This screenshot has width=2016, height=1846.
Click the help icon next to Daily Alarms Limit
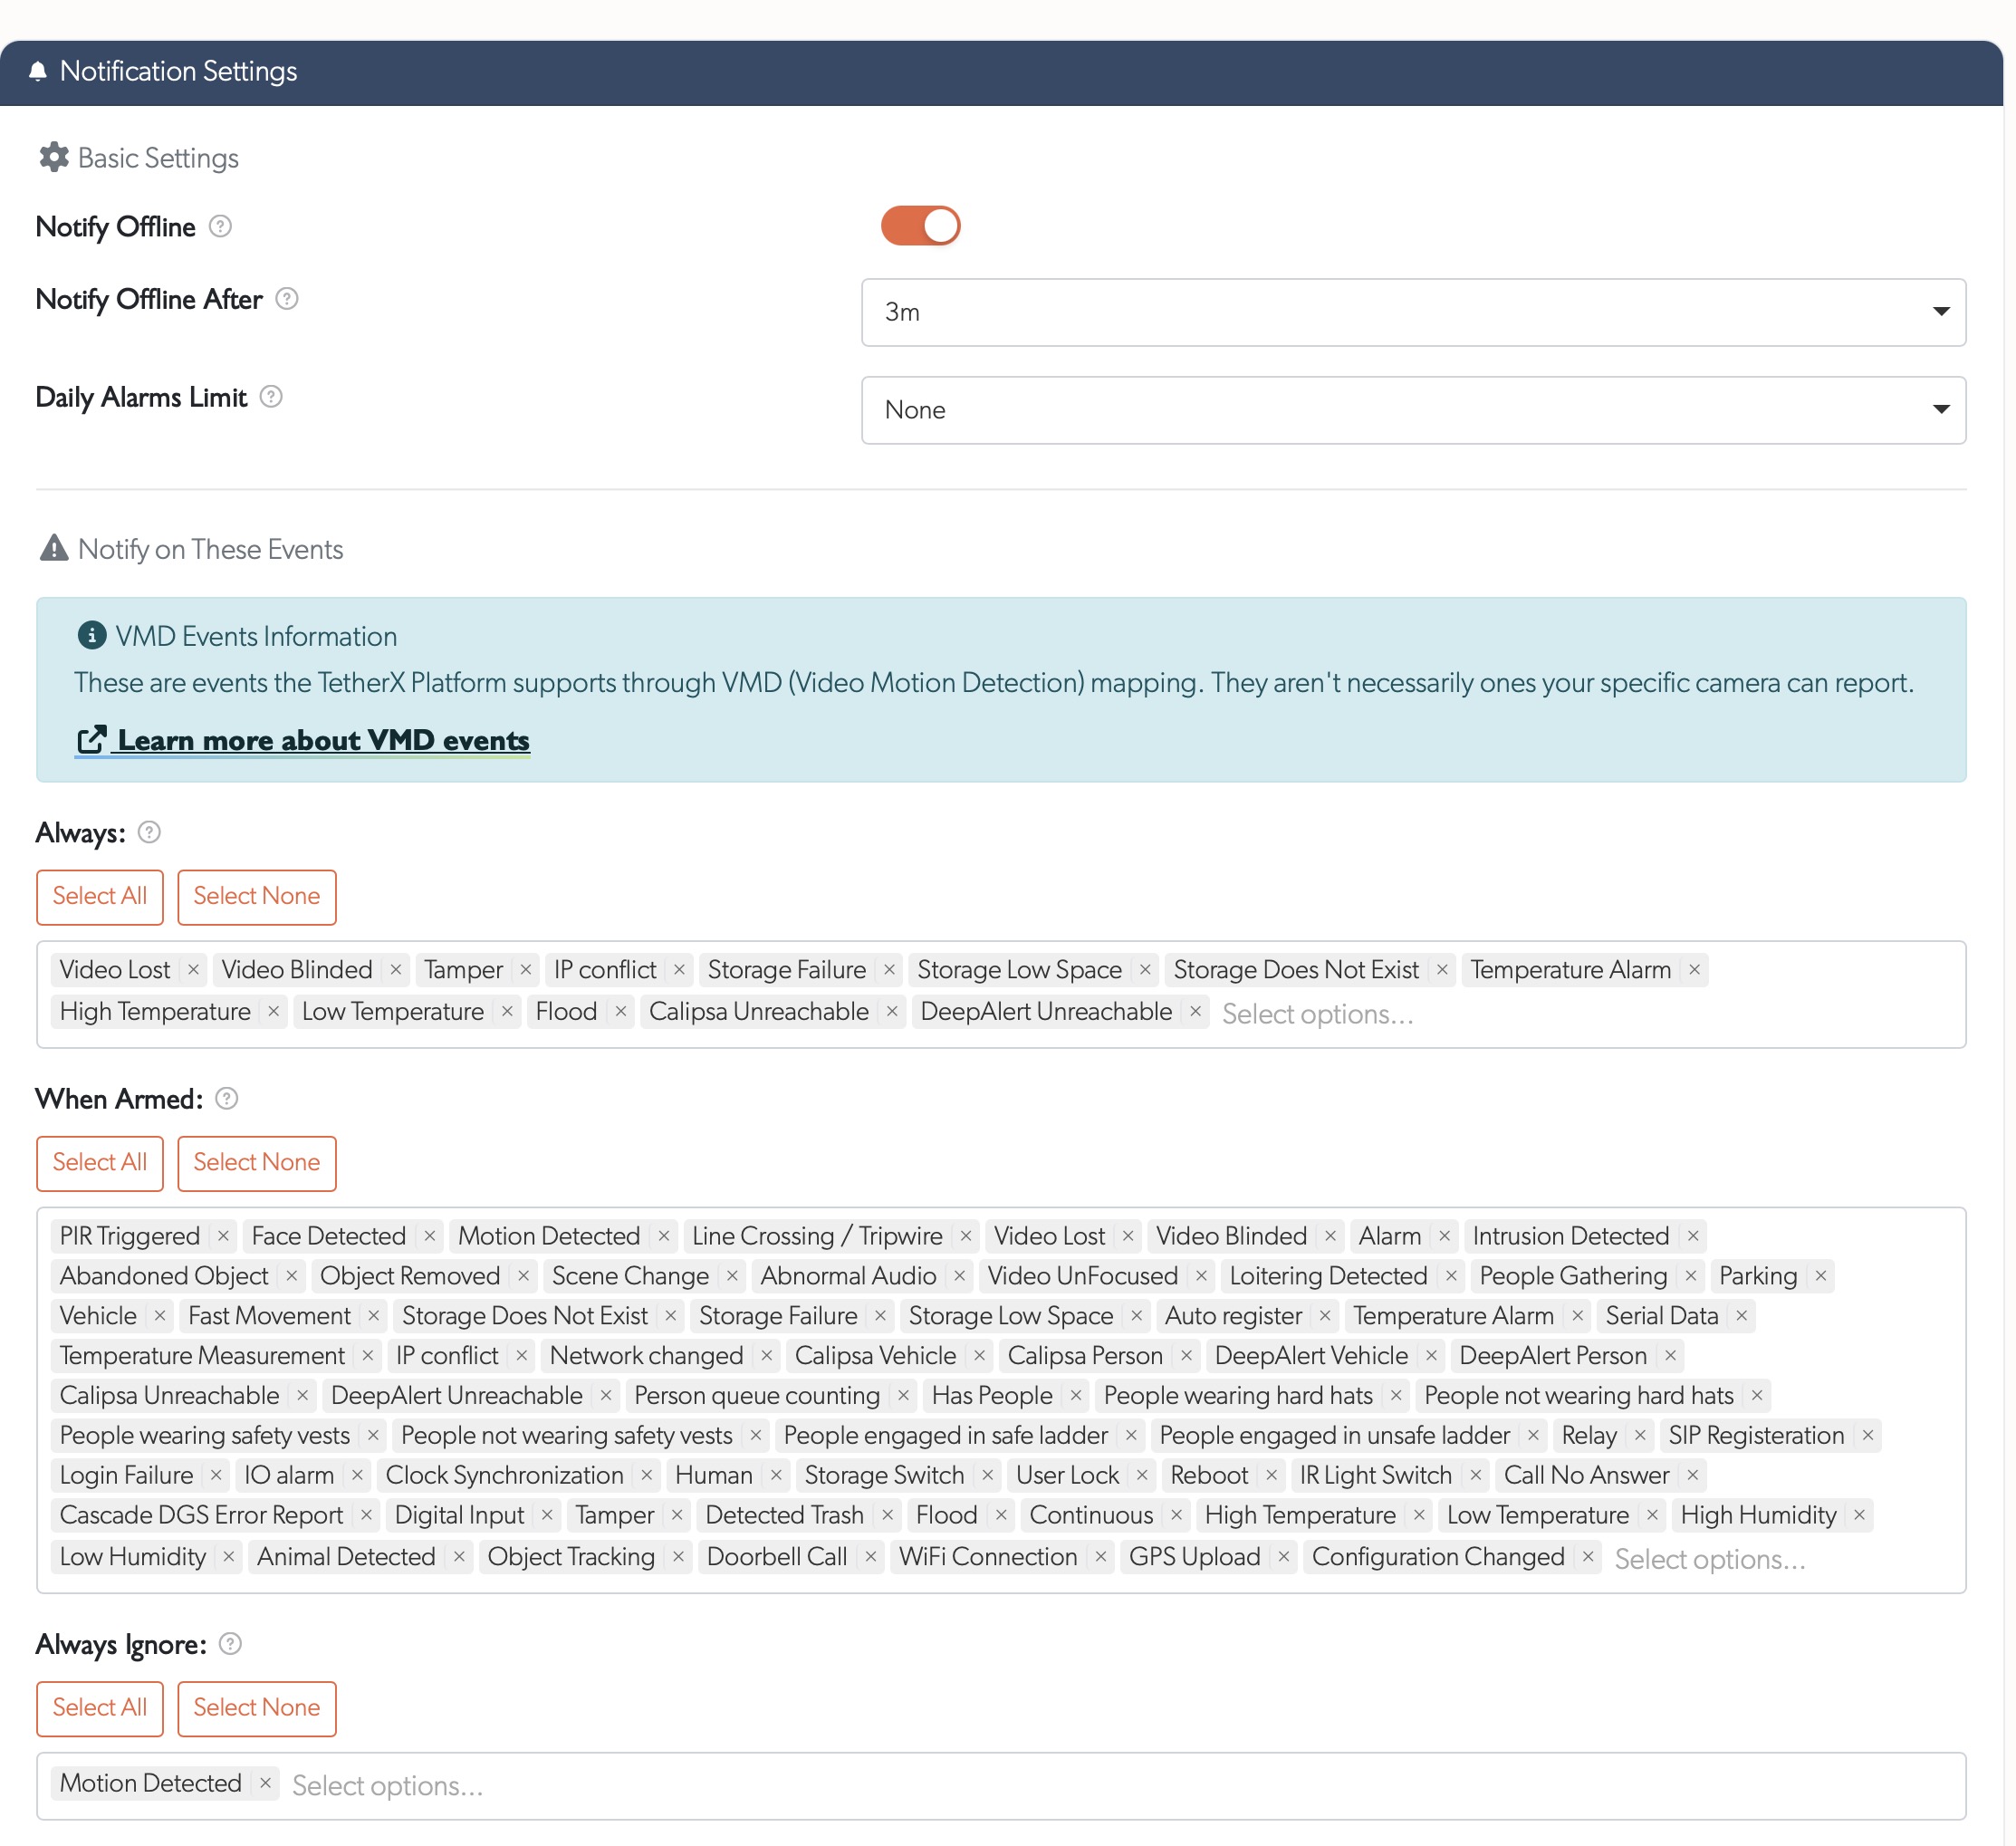pos(270,397)
